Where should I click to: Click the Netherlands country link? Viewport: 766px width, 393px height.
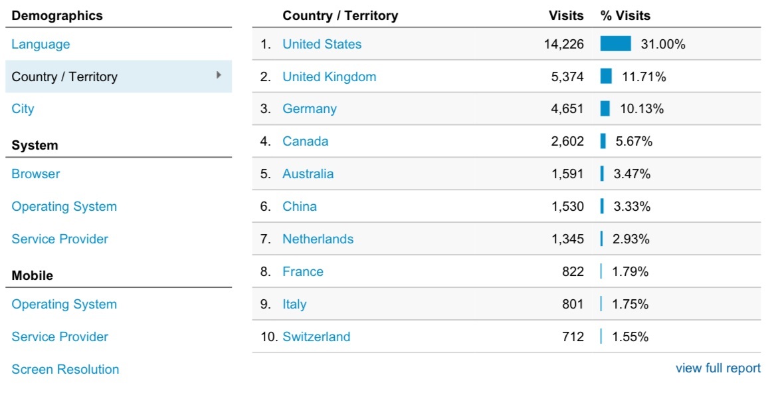318,239
